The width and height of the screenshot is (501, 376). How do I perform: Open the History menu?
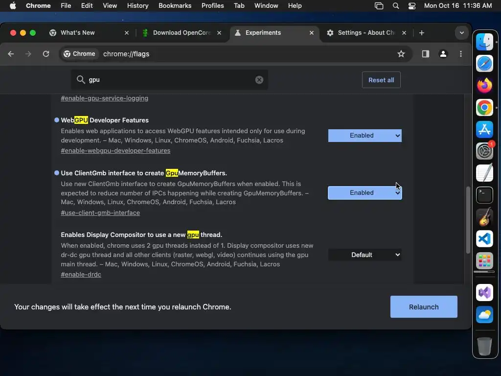tap(137, 6)
